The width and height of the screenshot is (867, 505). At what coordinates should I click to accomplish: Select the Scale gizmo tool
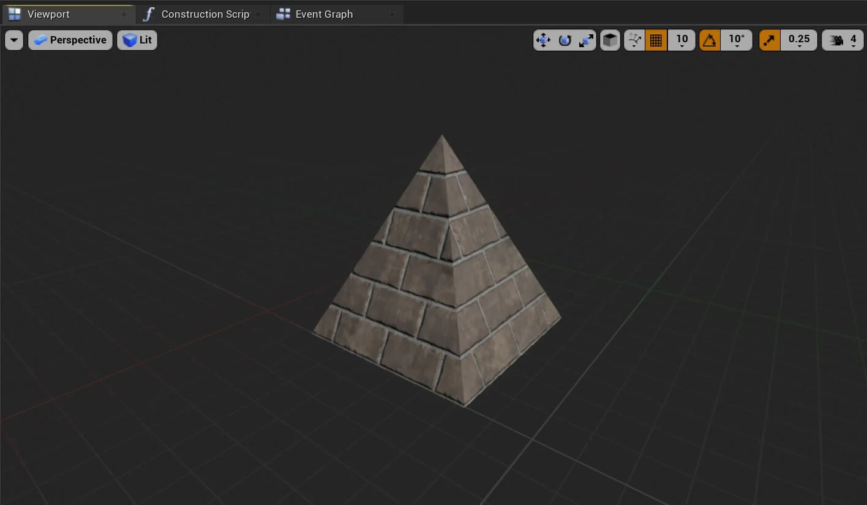(x=586, y=40)
